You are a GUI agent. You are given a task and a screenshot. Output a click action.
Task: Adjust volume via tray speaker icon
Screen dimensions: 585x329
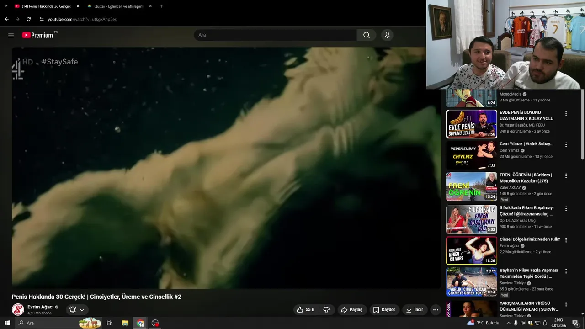coord(523,323)
